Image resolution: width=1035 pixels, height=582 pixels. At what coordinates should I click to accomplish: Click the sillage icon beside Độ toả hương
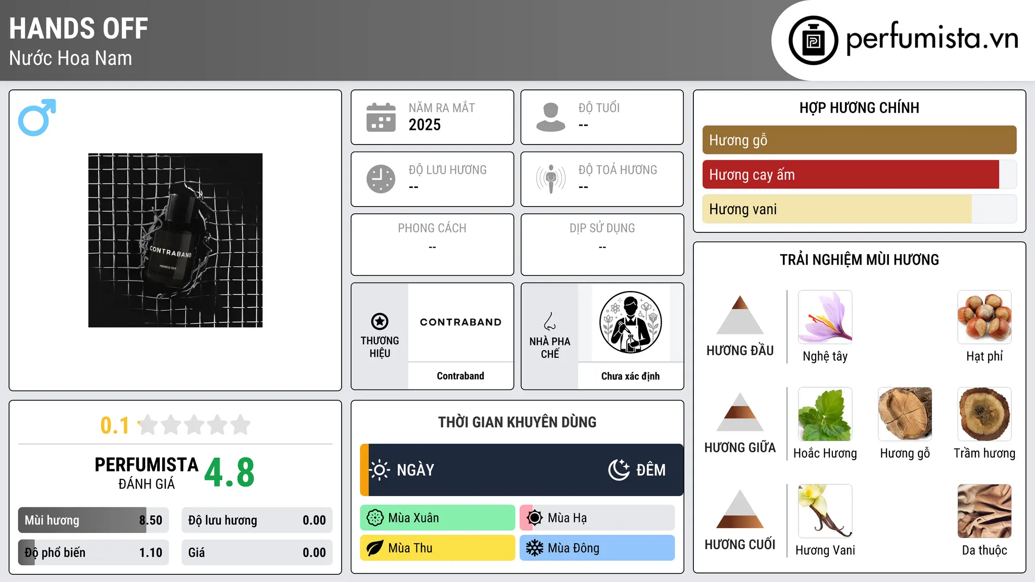(551, 179)
